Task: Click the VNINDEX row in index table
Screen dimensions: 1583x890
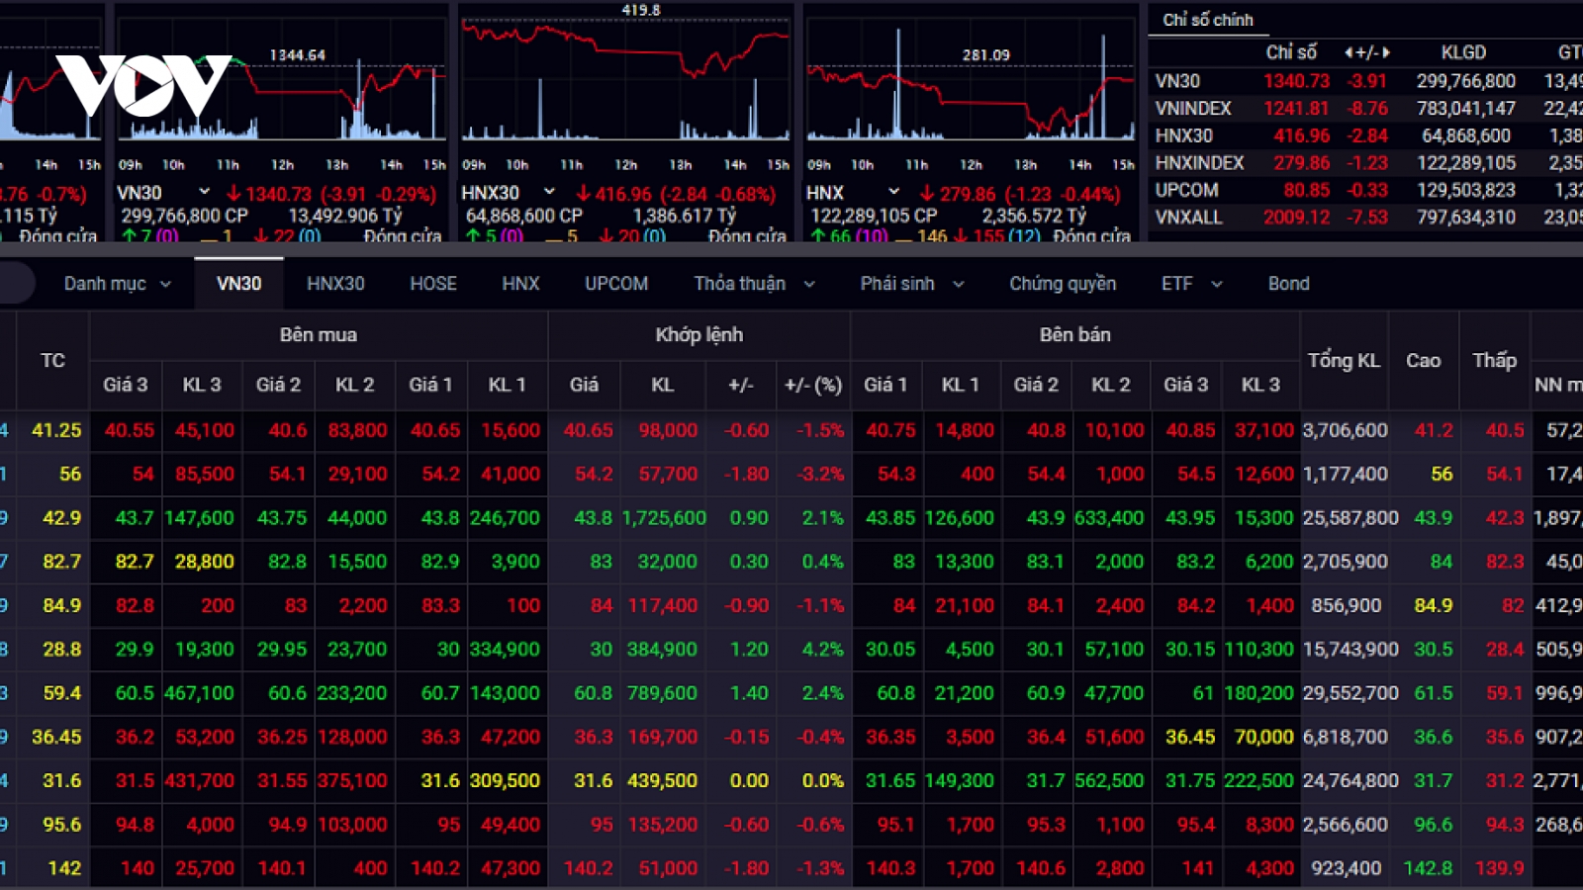Action: click(1365, 109)
